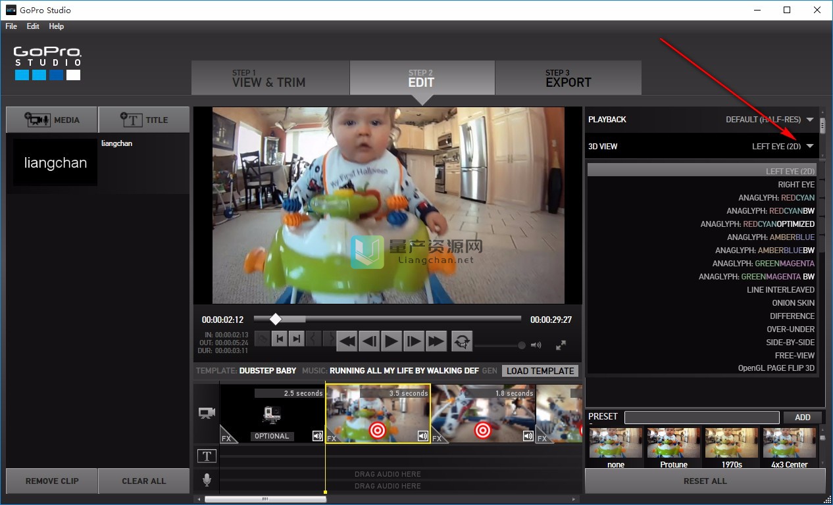Go to Step 1 View & Trim tab
The height and width of the screenshot is (505, 833).
(270, 78)
